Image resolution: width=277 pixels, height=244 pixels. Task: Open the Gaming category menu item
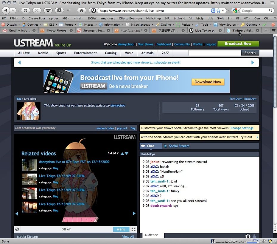(x=111, y=53)
